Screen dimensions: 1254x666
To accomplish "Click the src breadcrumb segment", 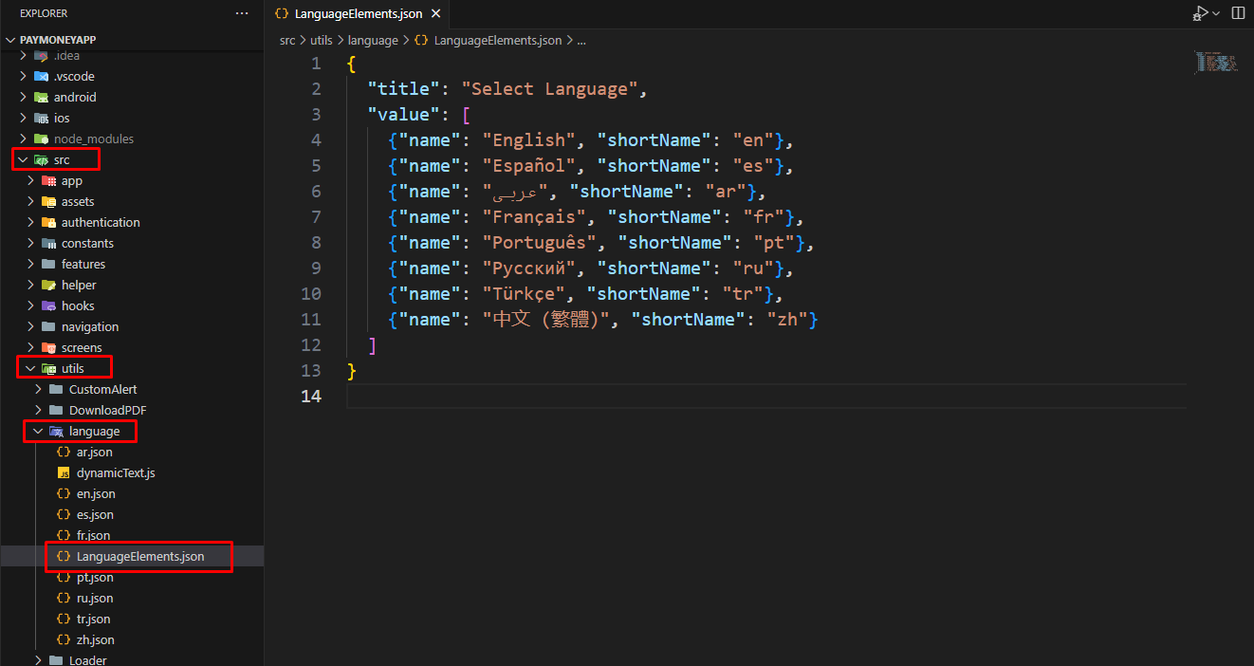I will (x=287, y=41).
